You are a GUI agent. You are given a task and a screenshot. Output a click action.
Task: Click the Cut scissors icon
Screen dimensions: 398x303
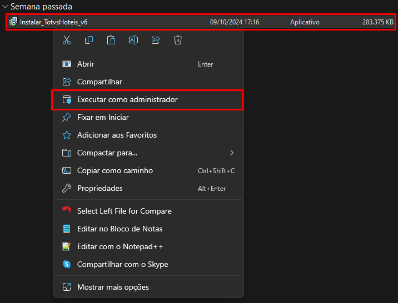[x=67, y=40]
